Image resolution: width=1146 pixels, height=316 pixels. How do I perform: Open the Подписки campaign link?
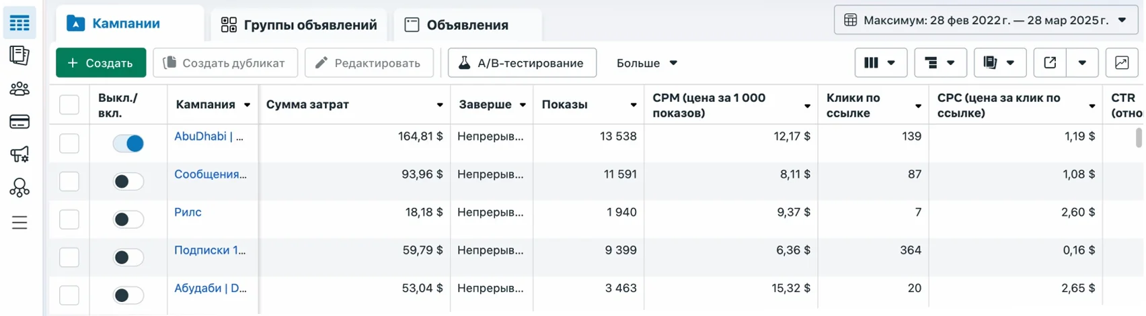pos(210,250)
